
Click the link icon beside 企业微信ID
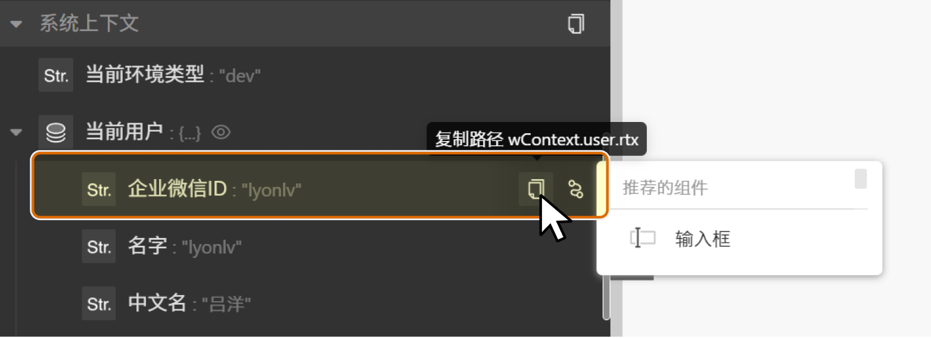coord(575,189)
